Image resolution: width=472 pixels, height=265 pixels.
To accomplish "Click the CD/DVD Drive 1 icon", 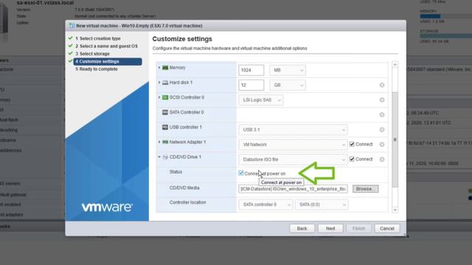I will (x=165, y=157).
